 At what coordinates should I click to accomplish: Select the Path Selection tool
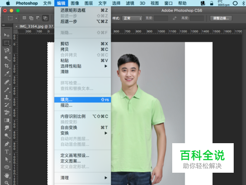(x=7, y=159)
